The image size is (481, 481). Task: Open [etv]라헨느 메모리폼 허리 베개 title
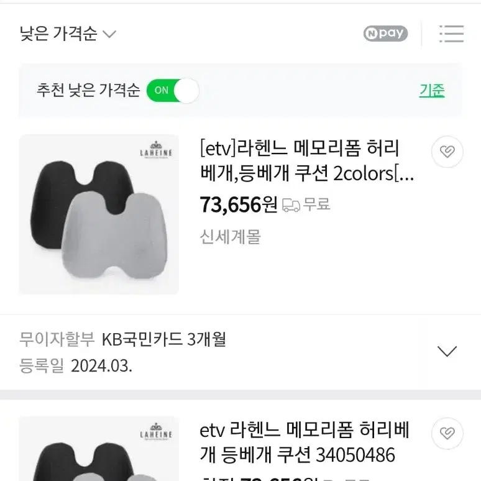pos(307,160)
